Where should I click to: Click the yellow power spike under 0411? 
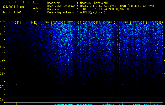pyautogui.click(x=17, y=103)
